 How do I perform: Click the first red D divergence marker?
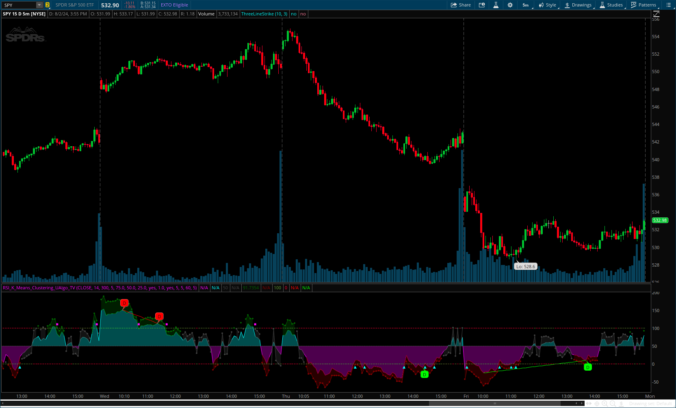tap(124, 303)
